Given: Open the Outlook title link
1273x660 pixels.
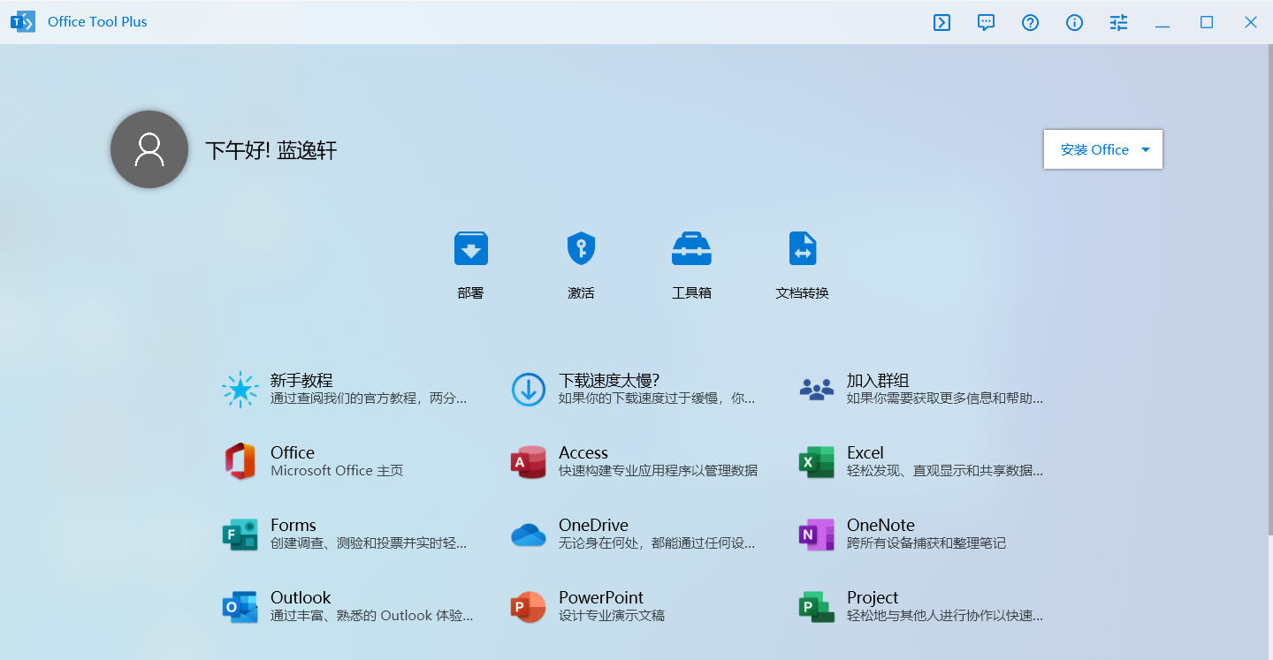Looking at the screenshot, I should 301,597.
